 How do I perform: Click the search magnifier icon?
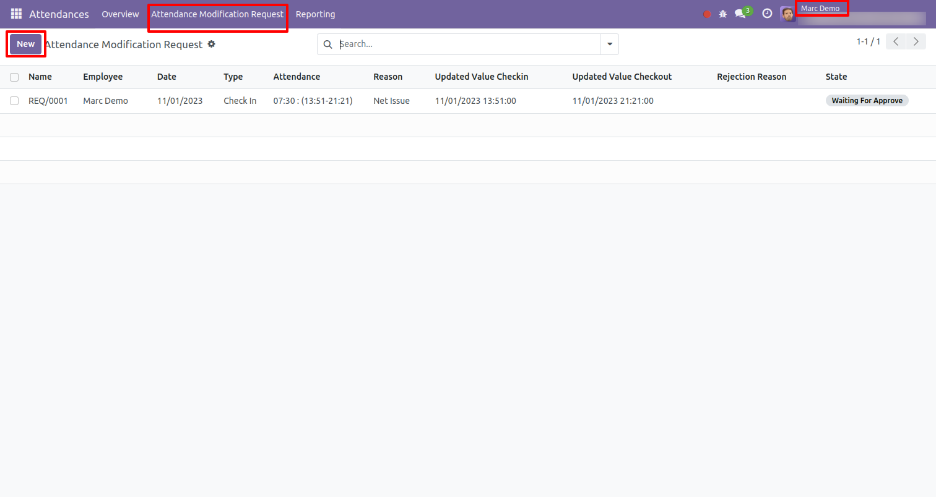click(328, 45)
